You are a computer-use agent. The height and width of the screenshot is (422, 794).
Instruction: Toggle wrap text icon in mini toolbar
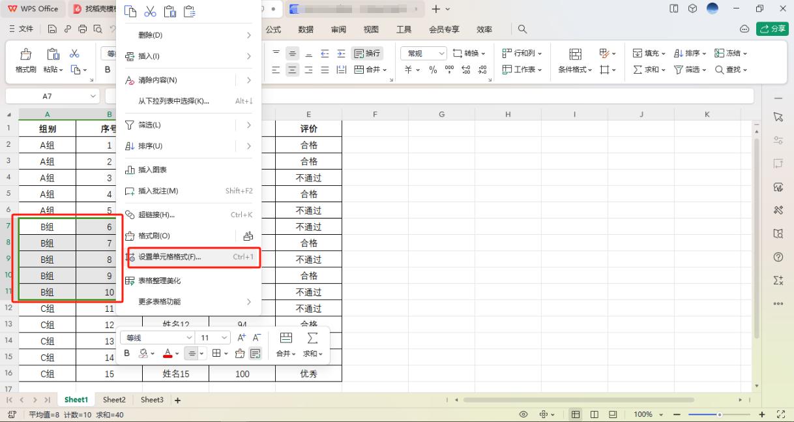tap(256, 354)
